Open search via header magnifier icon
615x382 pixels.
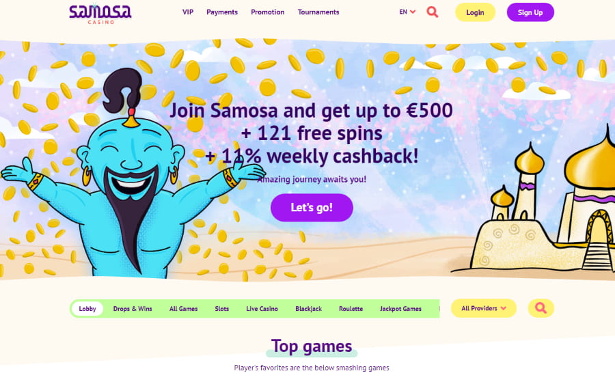(433, 12)
